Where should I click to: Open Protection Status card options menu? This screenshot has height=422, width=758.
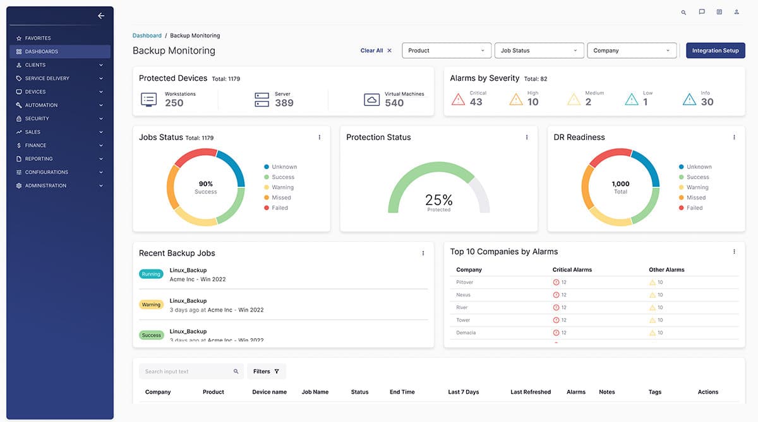coord(527,137)
